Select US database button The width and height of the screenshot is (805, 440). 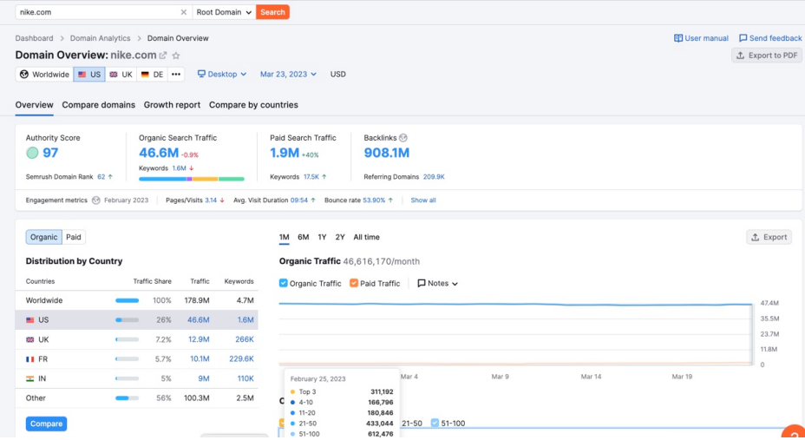tap(89, 75)
